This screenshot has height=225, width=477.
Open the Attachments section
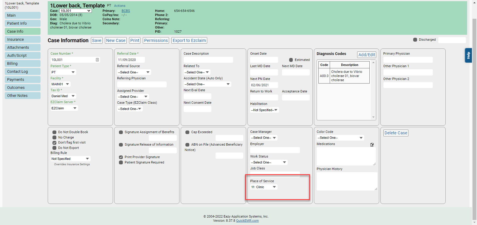coord(23,48)
